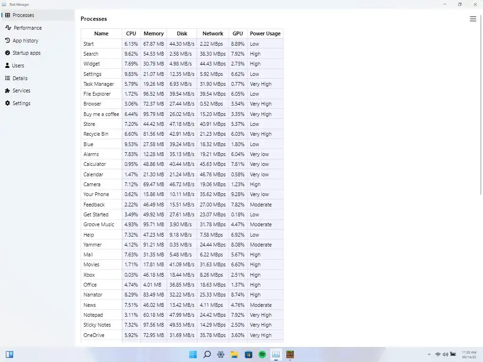This screenshot has width=483, height=362.
Task: Sort by the Memory column header
Action: pyautogui.click(x=153, y=33)
